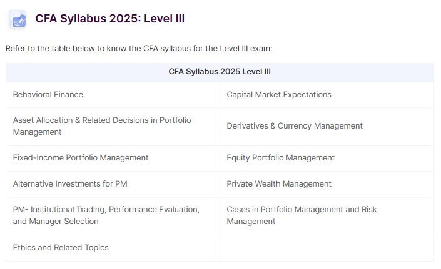This screenshot has height=269, width=441.
Task: Click the word Management under Cases in Portfolio
Action: coord(251,222)
